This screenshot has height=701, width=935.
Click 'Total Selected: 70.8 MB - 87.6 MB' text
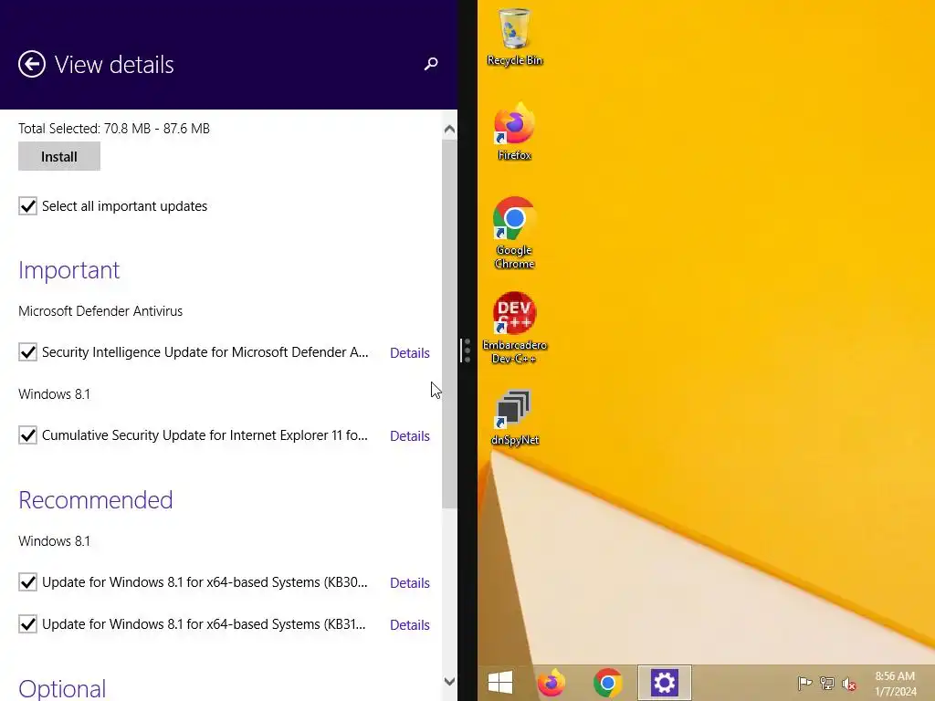coord(114,128)
